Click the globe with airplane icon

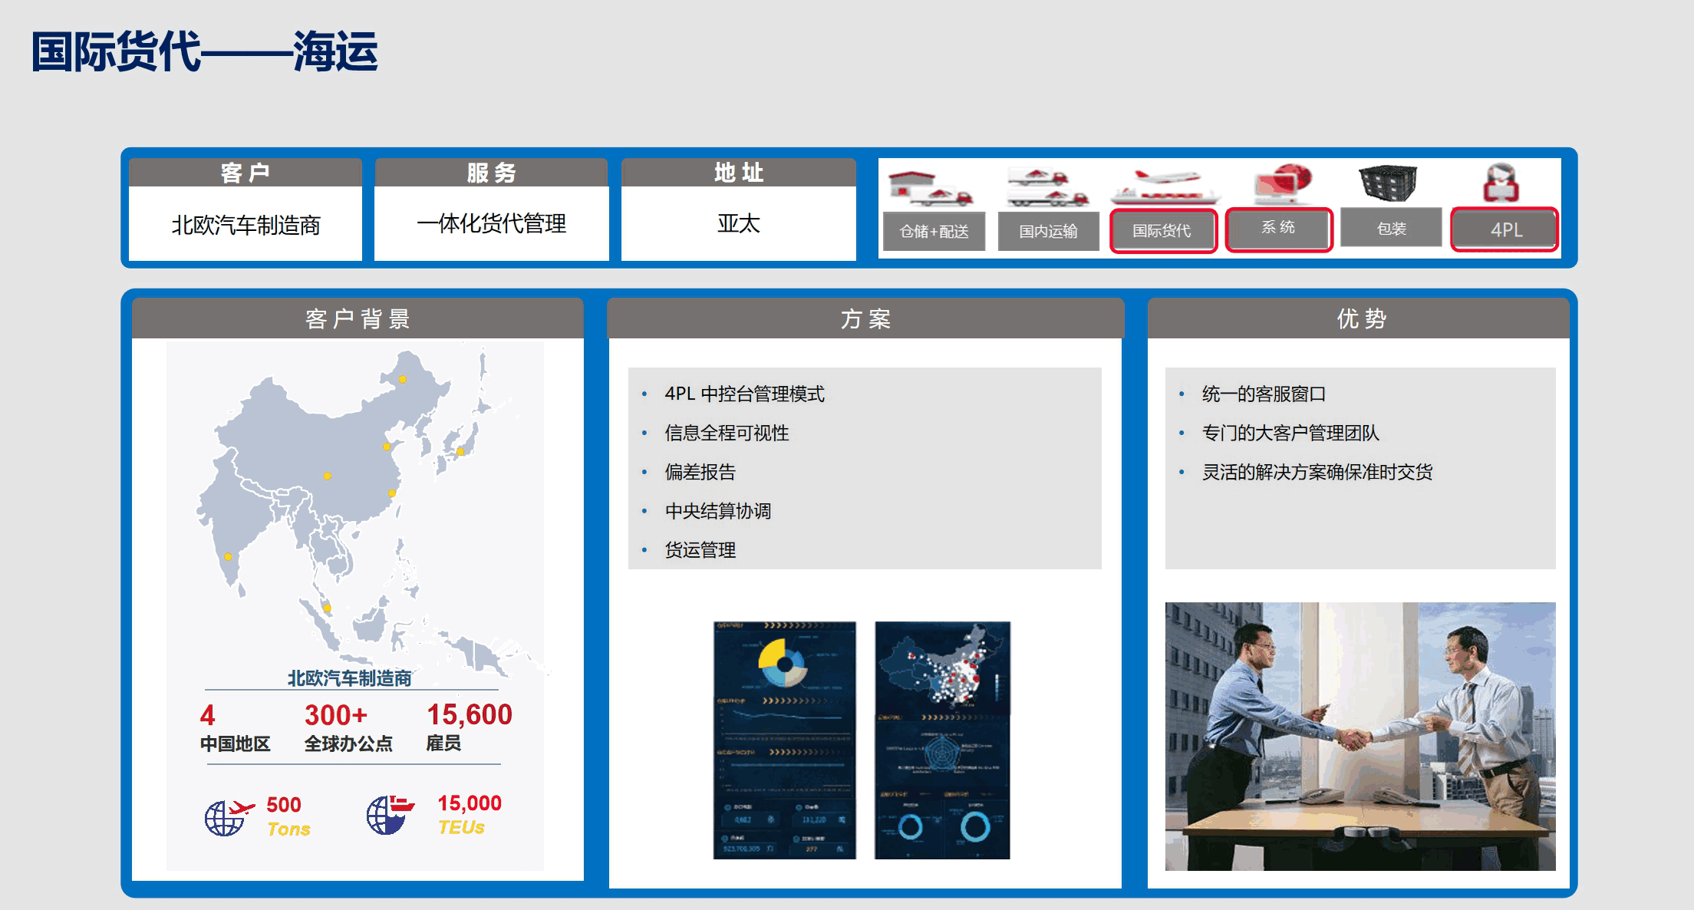[229, 817]
